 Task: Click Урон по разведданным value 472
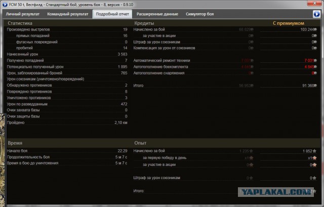[x=124, y=104]
